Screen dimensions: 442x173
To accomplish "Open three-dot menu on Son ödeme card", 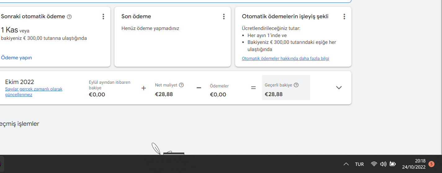I will click(224, 17).
